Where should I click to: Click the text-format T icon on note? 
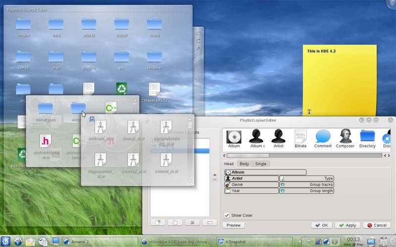pos(309,112)
